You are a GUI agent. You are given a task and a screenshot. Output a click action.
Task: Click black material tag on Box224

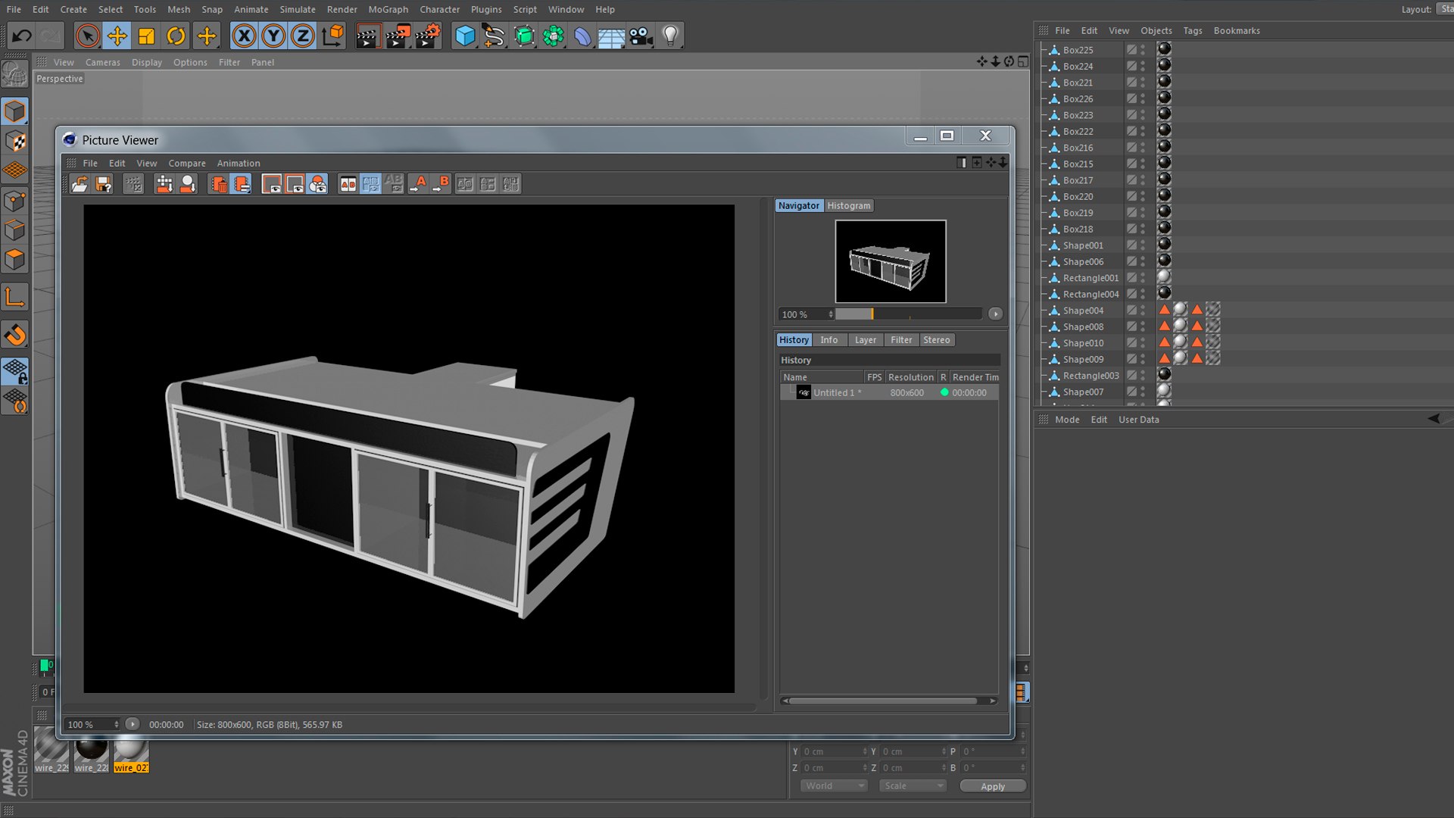click(x=1165, y=66)
